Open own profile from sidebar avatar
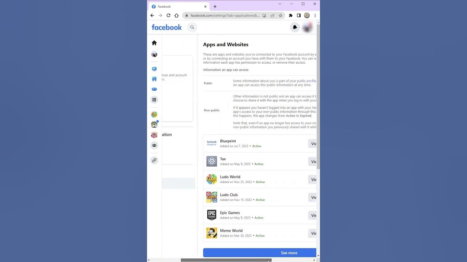467x262 pixels. pos(154,55)
